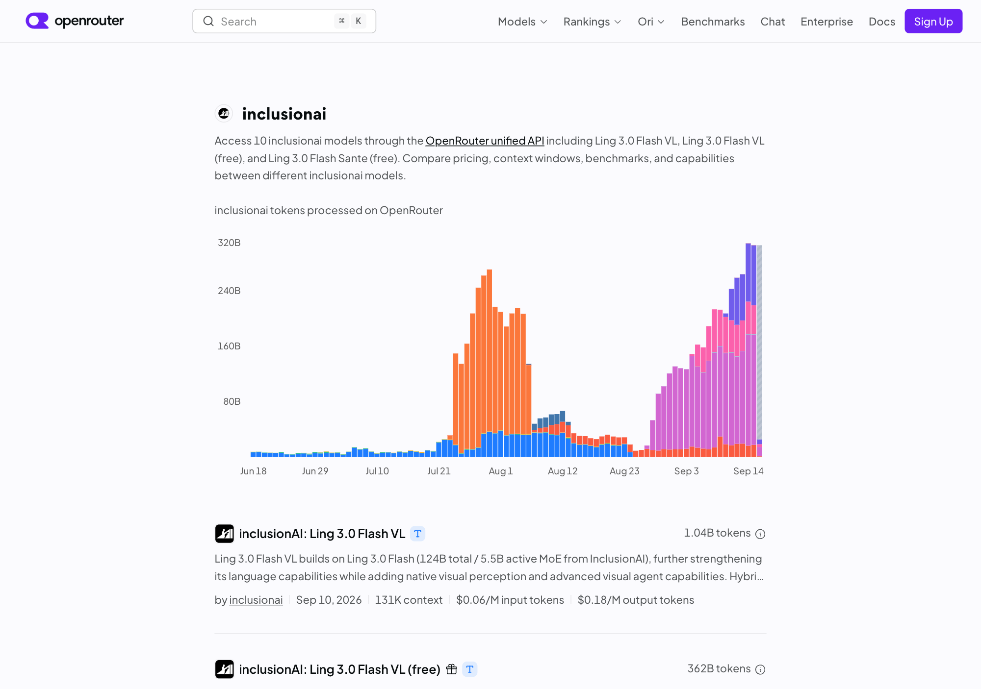Go to the Chat page
The image size is (981, 689).
(x=773, y=22)
